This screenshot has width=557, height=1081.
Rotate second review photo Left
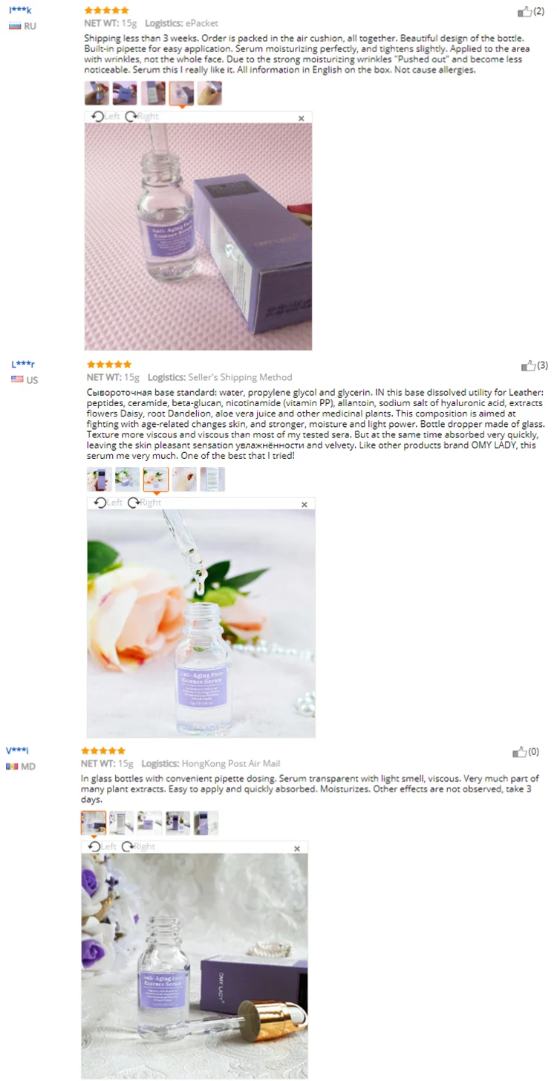pyautogui.click(x=108, y=503)
